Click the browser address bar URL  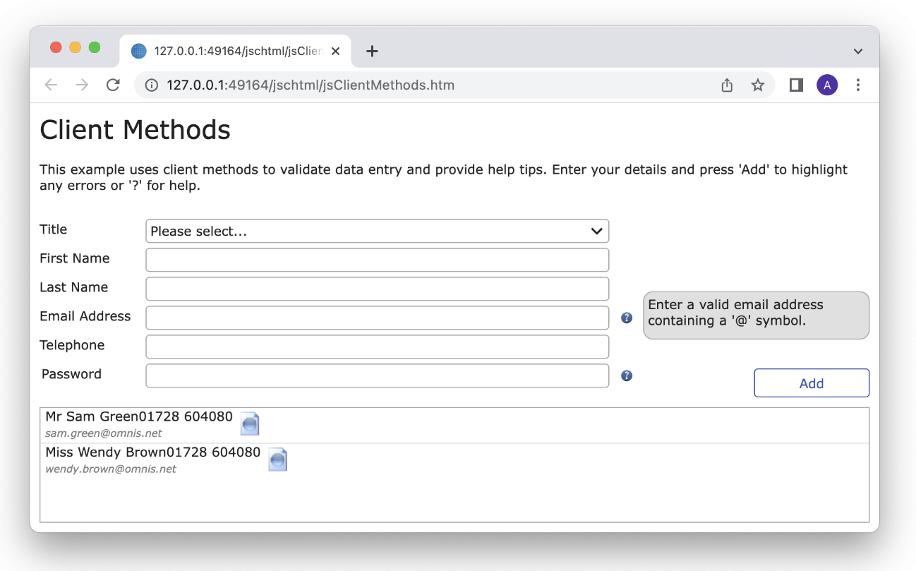[311, 85]
